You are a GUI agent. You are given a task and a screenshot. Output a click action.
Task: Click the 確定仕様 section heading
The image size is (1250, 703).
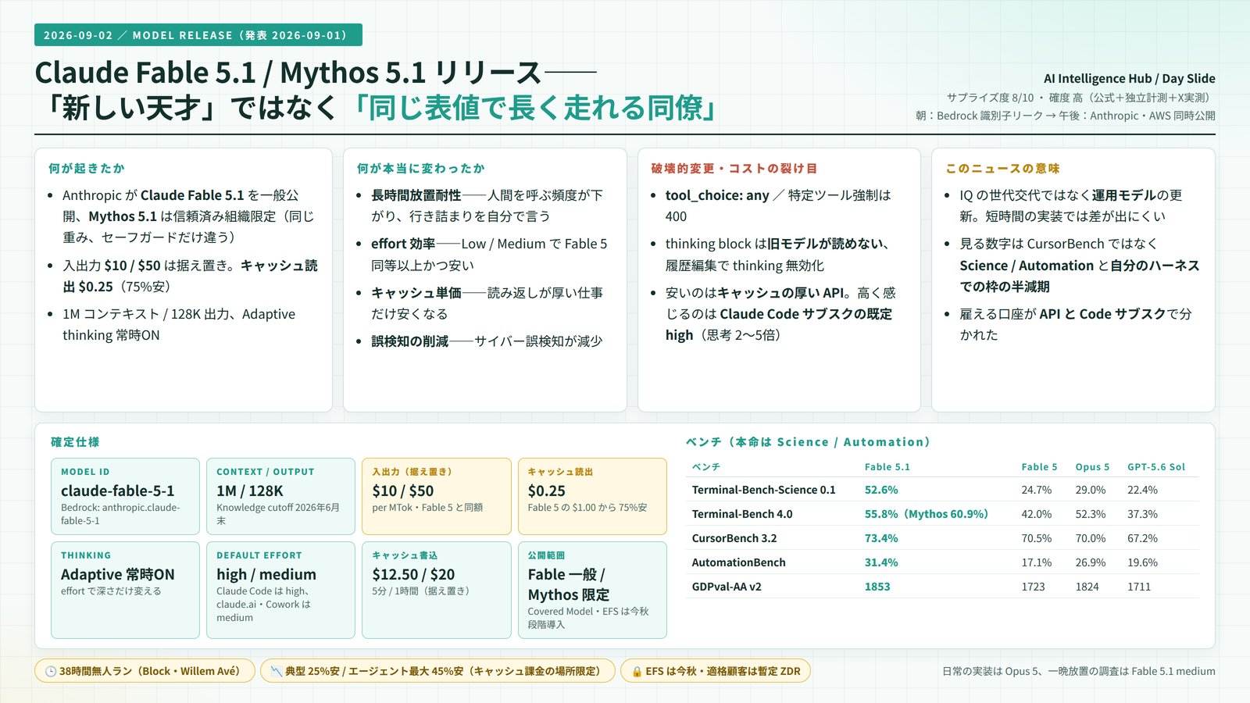[75, 442]
